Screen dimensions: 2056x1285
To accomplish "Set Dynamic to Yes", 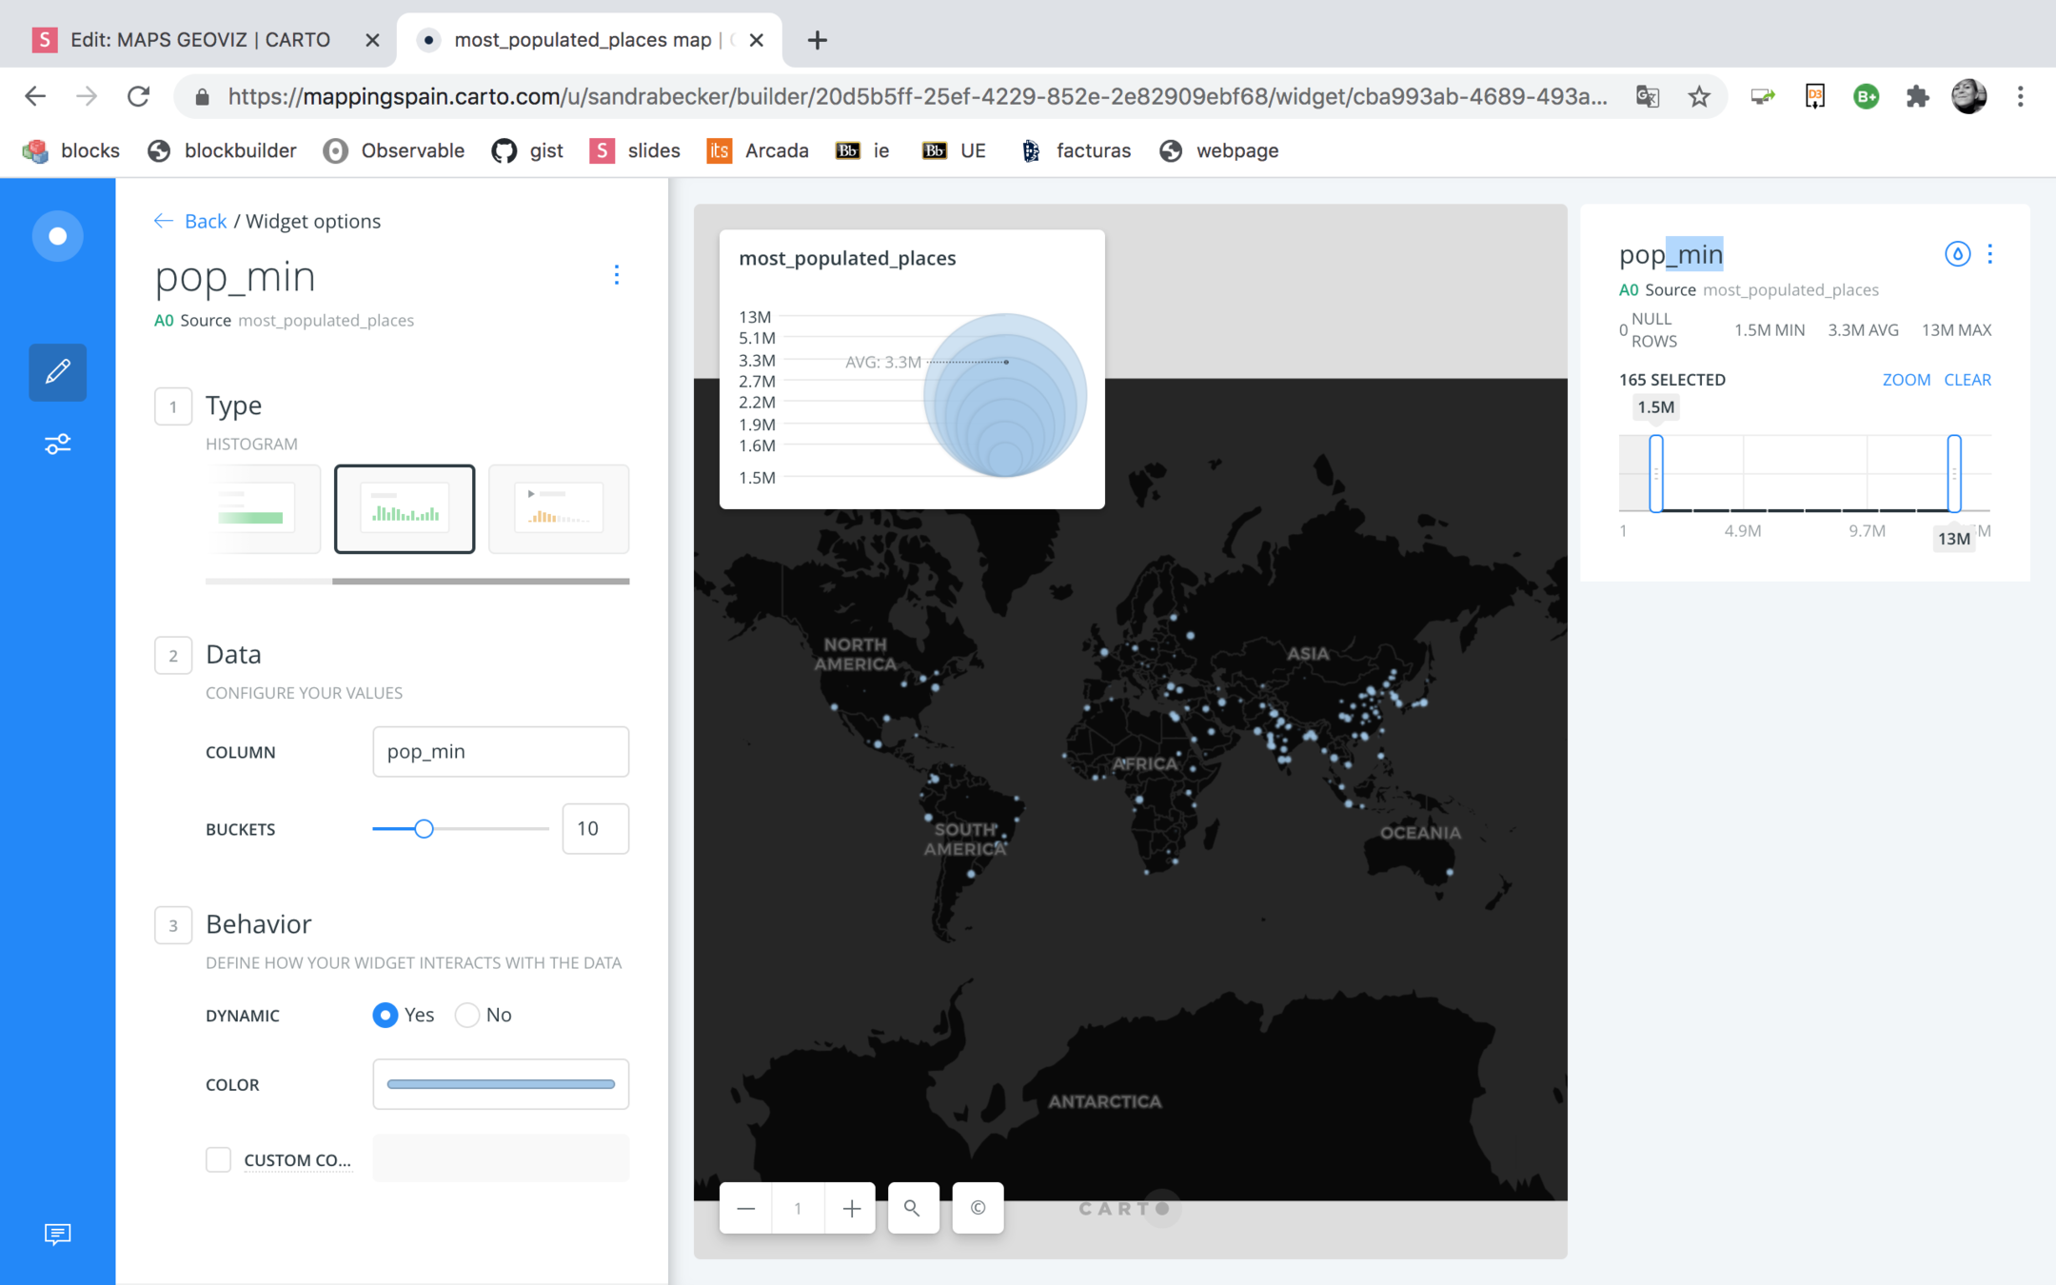I will pos(385,1015).
